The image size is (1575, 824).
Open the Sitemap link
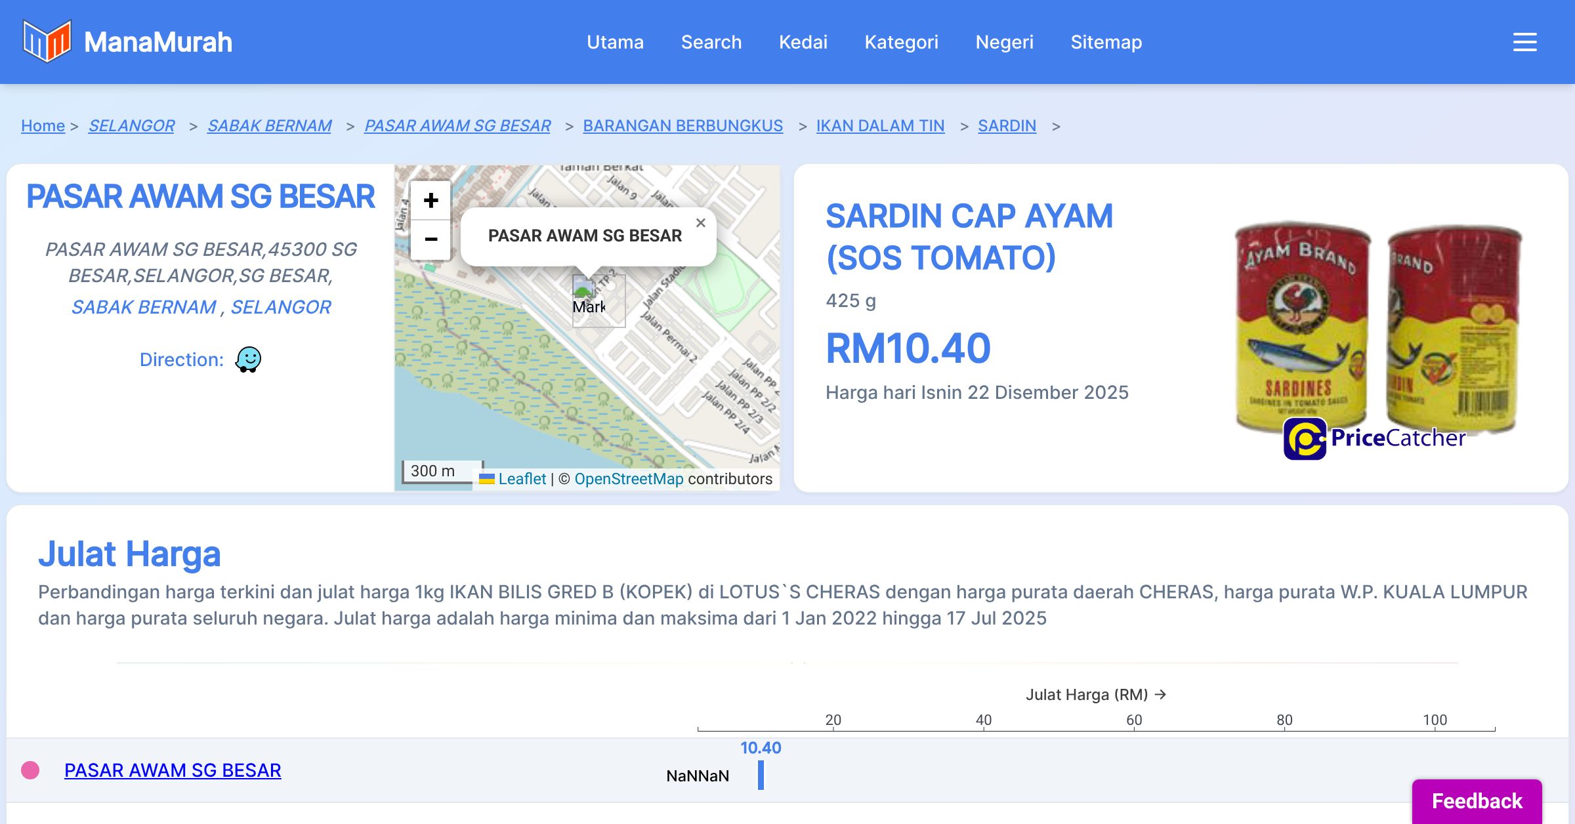[1106, 42]
